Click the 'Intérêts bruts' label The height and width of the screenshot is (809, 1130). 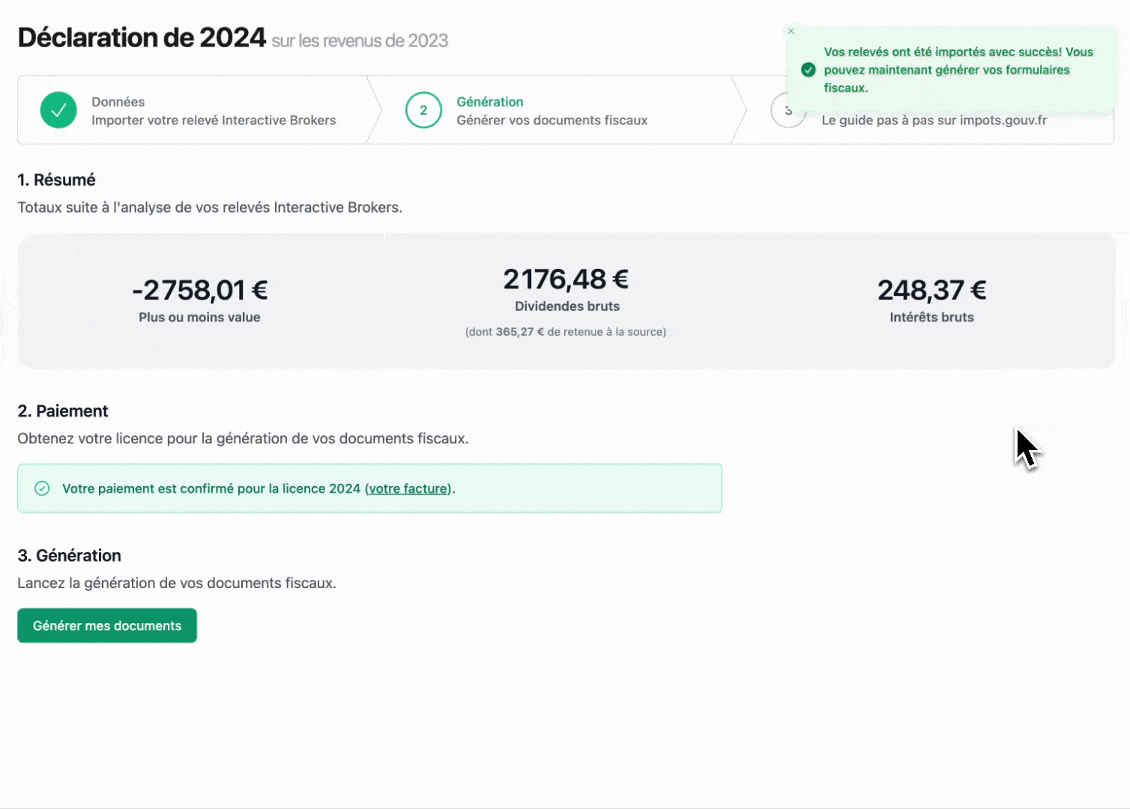[x=931, y=318]
